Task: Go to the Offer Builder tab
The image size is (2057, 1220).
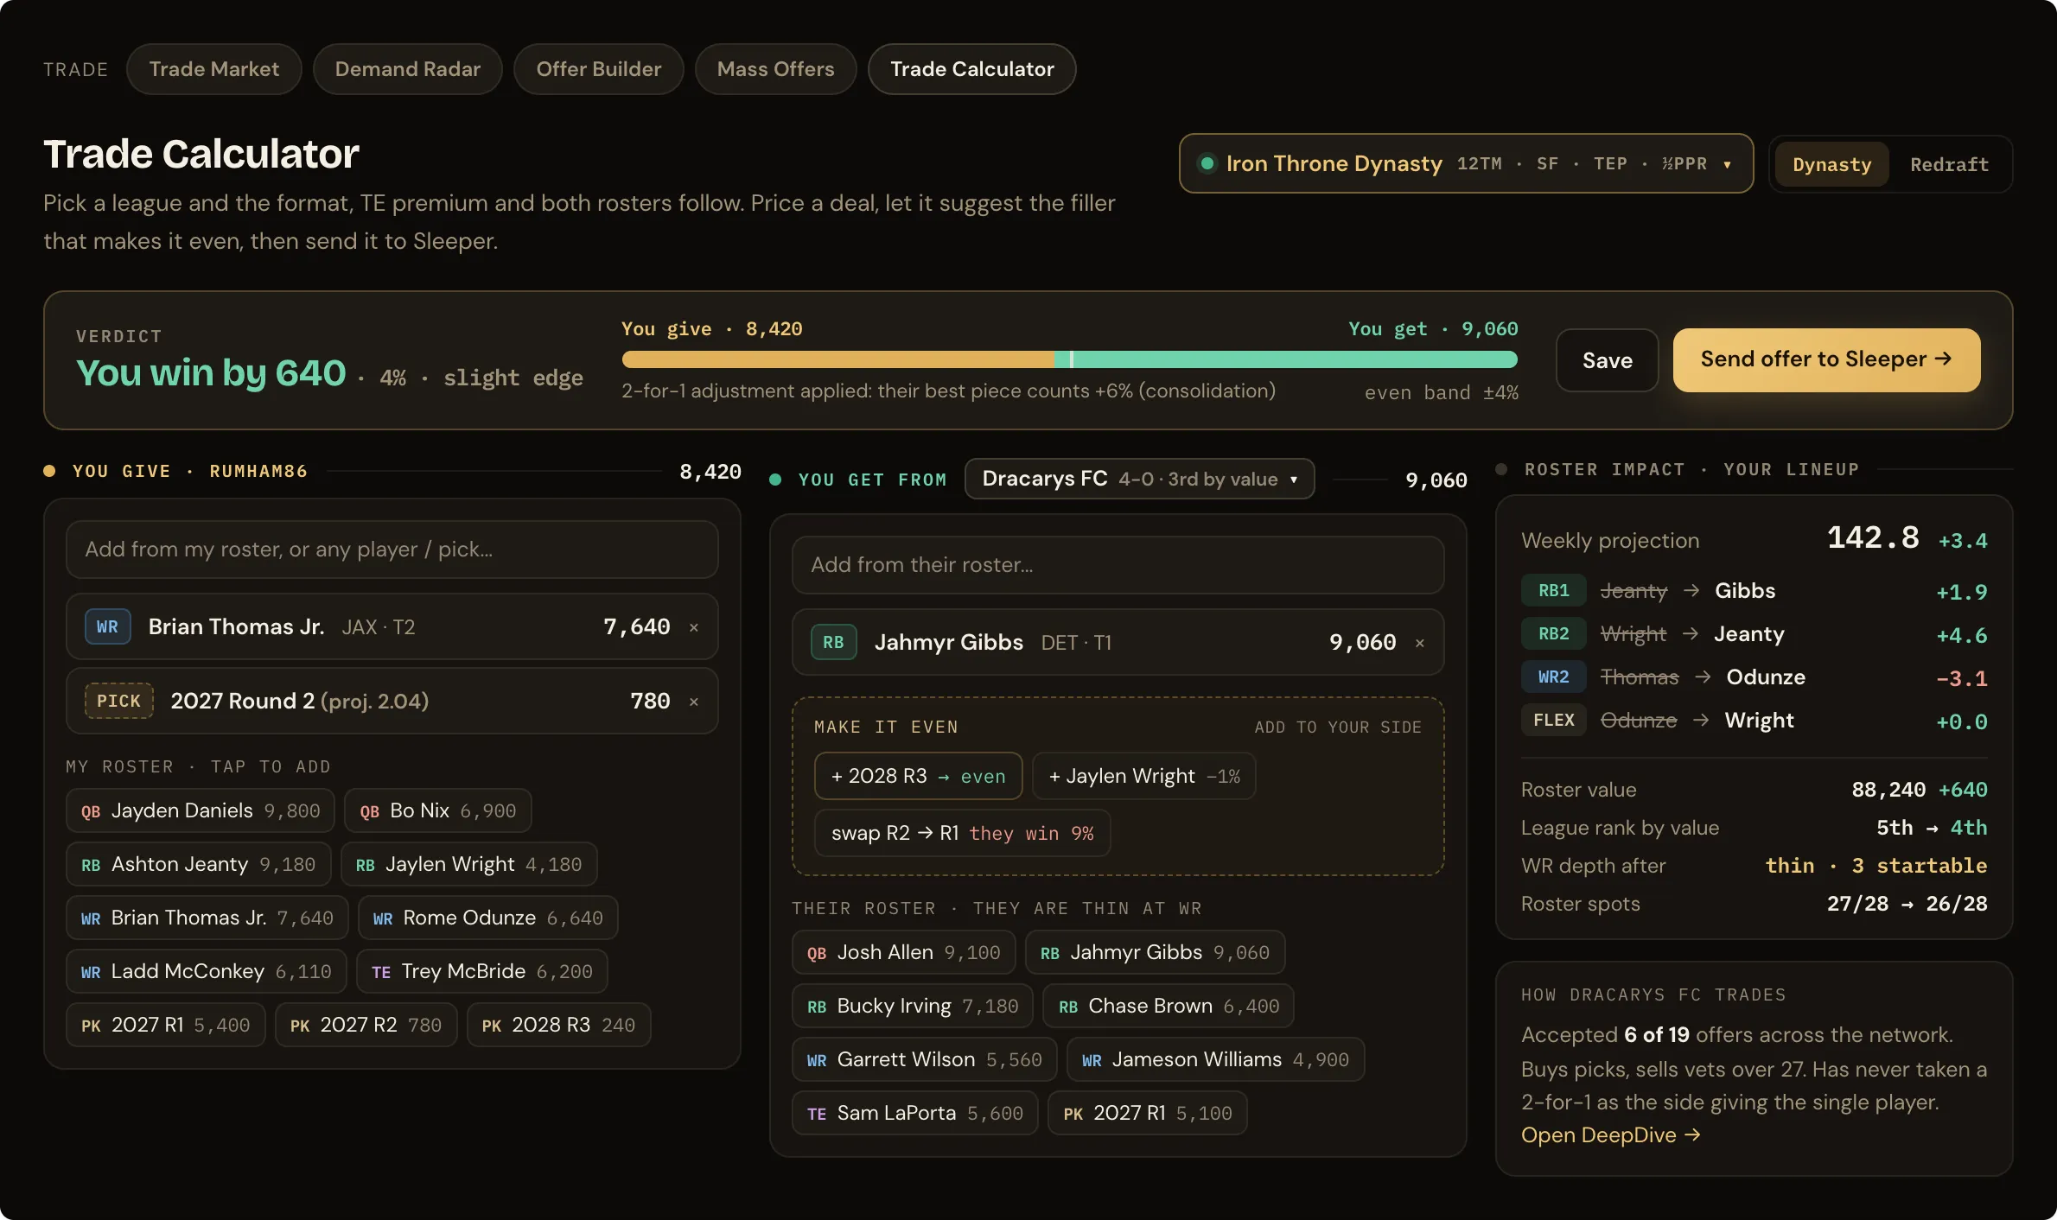Action: (x=598, y=69)
